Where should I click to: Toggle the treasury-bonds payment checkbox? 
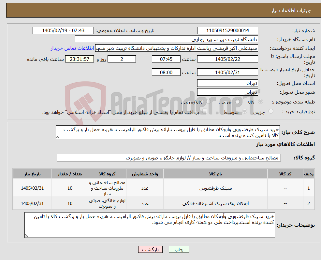[x=204, y=112]
